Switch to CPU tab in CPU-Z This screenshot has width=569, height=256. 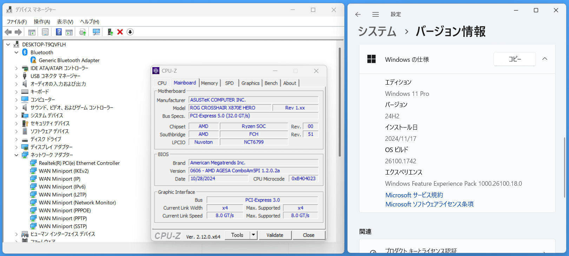coord(162,83)
